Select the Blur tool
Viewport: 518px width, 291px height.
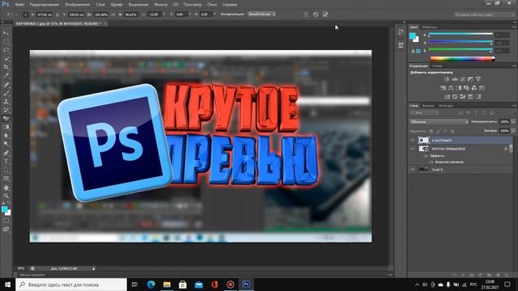point(6,136)
